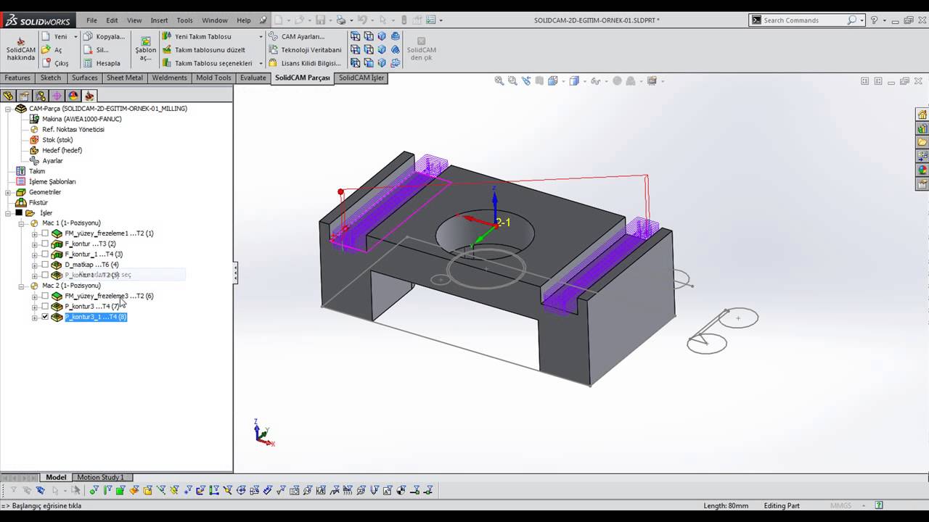Switch to PropertyManager tab icon
Screen dimensions: 929x522
click(x=25, y=96)
